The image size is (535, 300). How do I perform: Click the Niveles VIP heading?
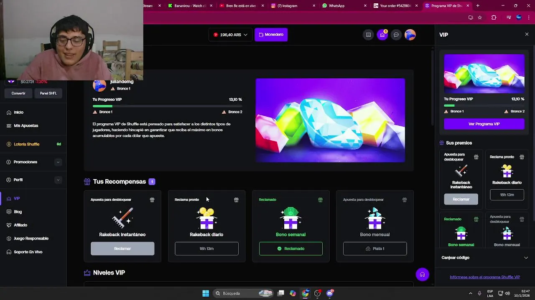(109, 272)
